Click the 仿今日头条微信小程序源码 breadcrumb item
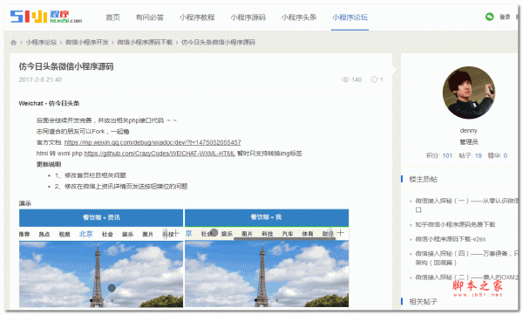 [218, 43]
